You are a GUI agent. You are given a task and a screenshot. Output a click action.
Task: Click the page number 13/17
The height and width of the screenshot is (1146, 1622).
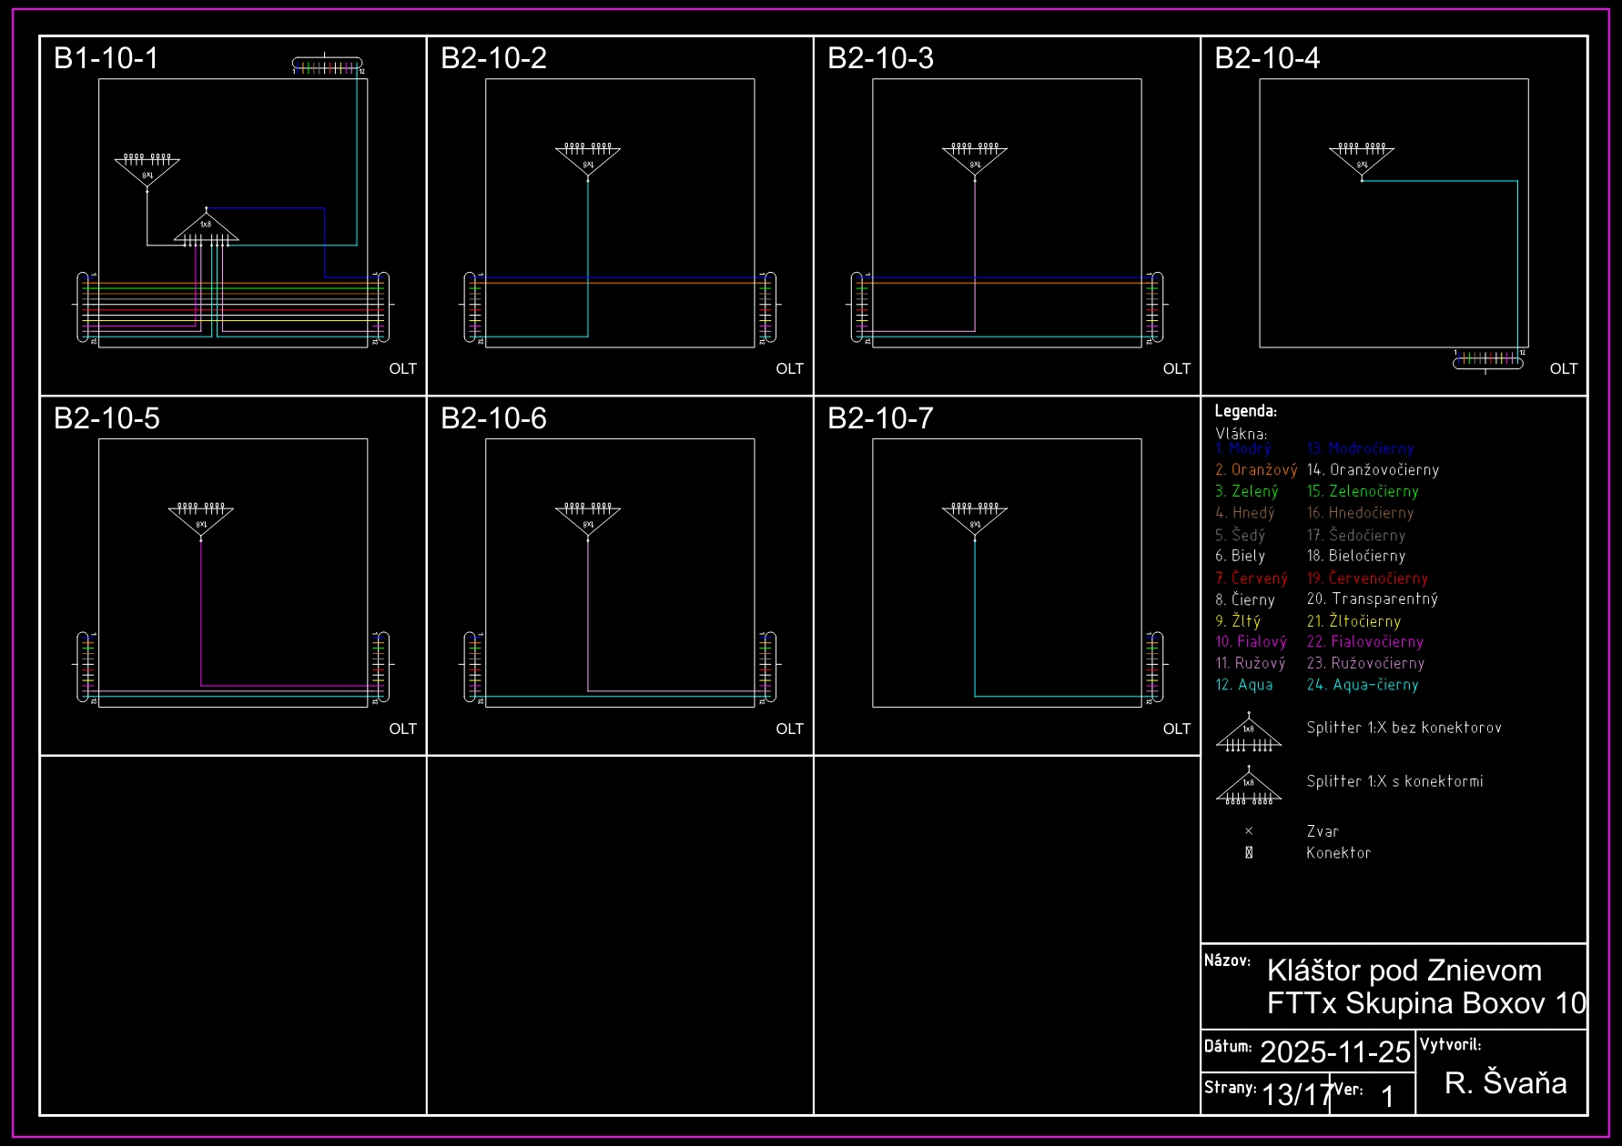pos(1296,1094)
